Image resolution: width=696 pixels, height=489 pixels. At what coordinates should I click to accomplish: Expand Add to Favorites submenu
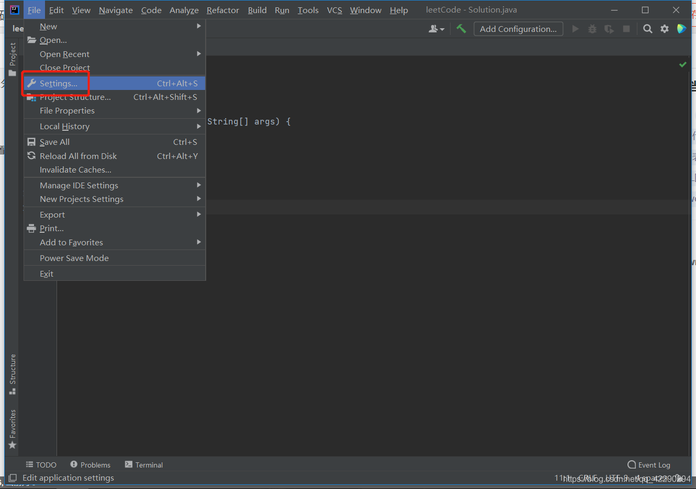click(115, 242)
